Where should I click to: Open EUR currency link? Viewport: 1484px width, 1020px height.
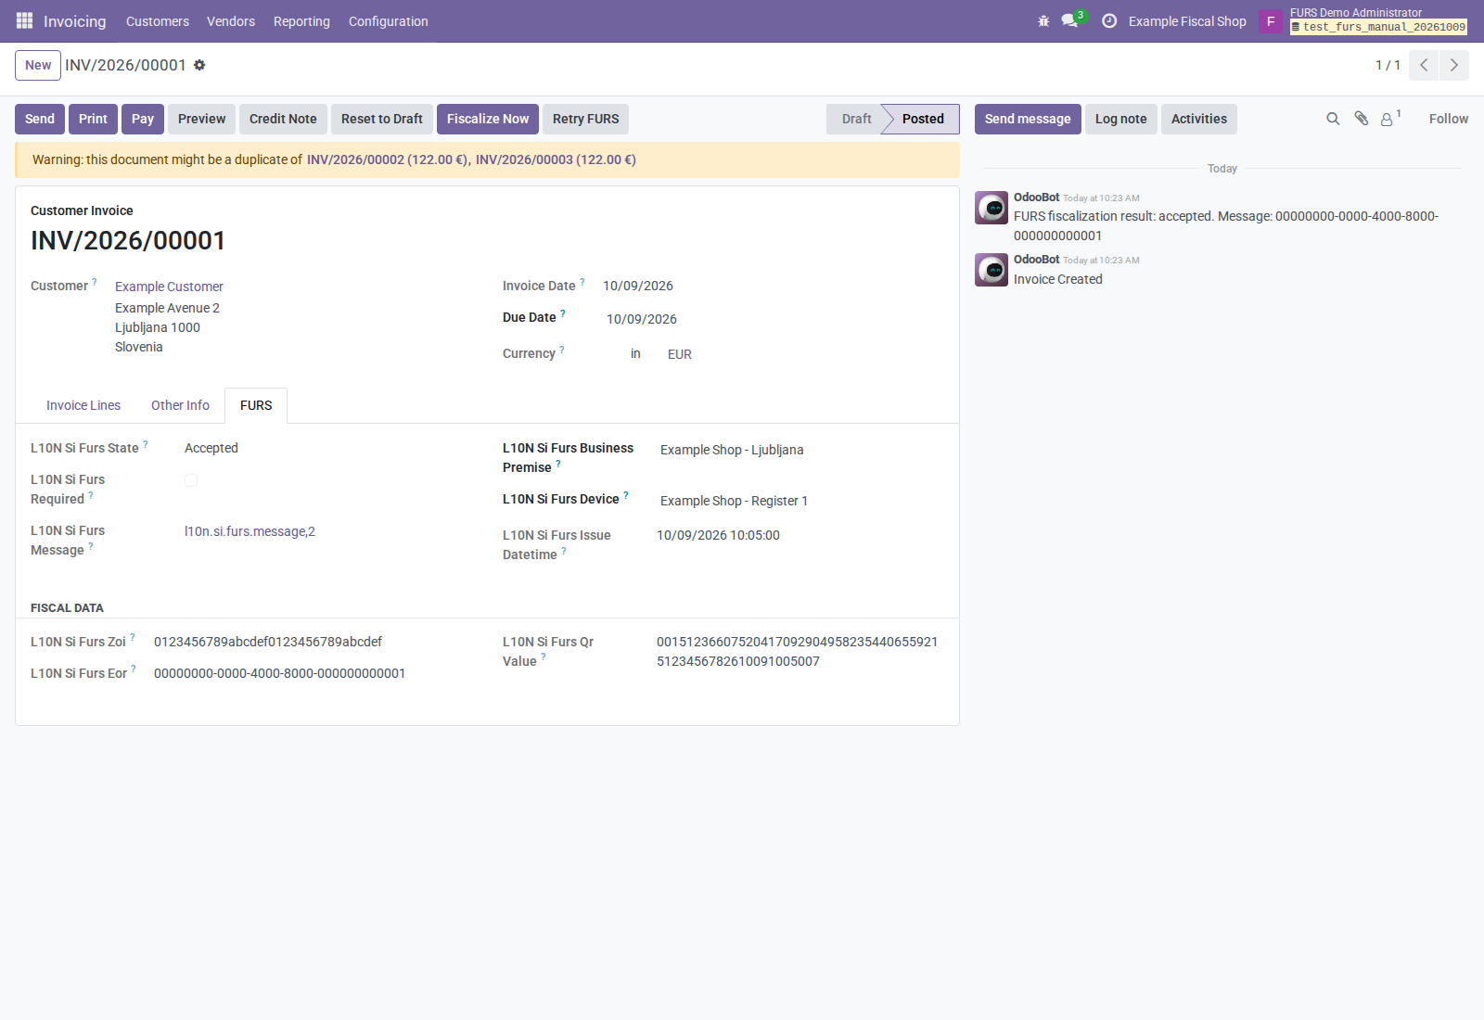point(680,354)
